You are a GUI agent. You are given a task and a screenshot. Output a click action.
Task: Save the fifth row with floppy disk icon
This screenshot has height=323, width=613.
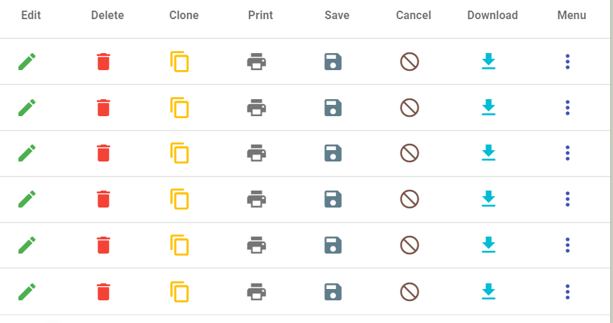pyautogui.click(x=333, y=245)
